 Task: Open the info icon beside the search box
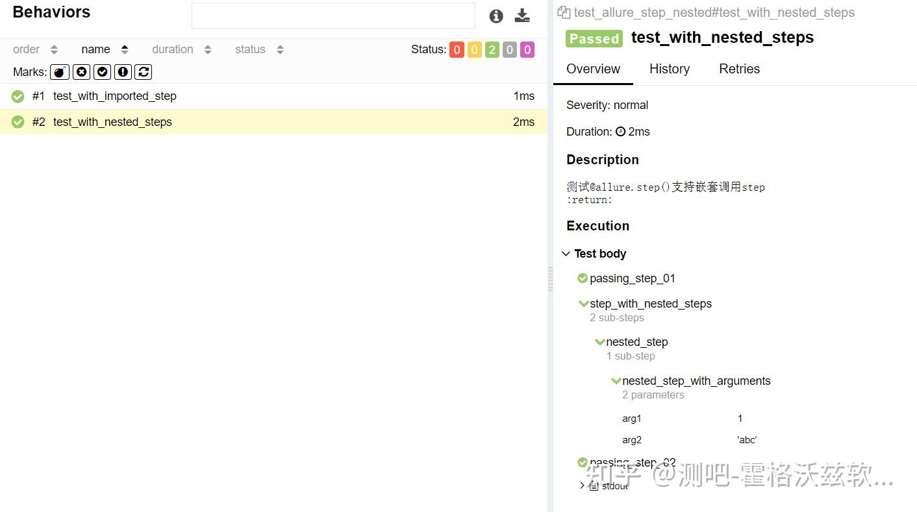click(x=496, y=16)
